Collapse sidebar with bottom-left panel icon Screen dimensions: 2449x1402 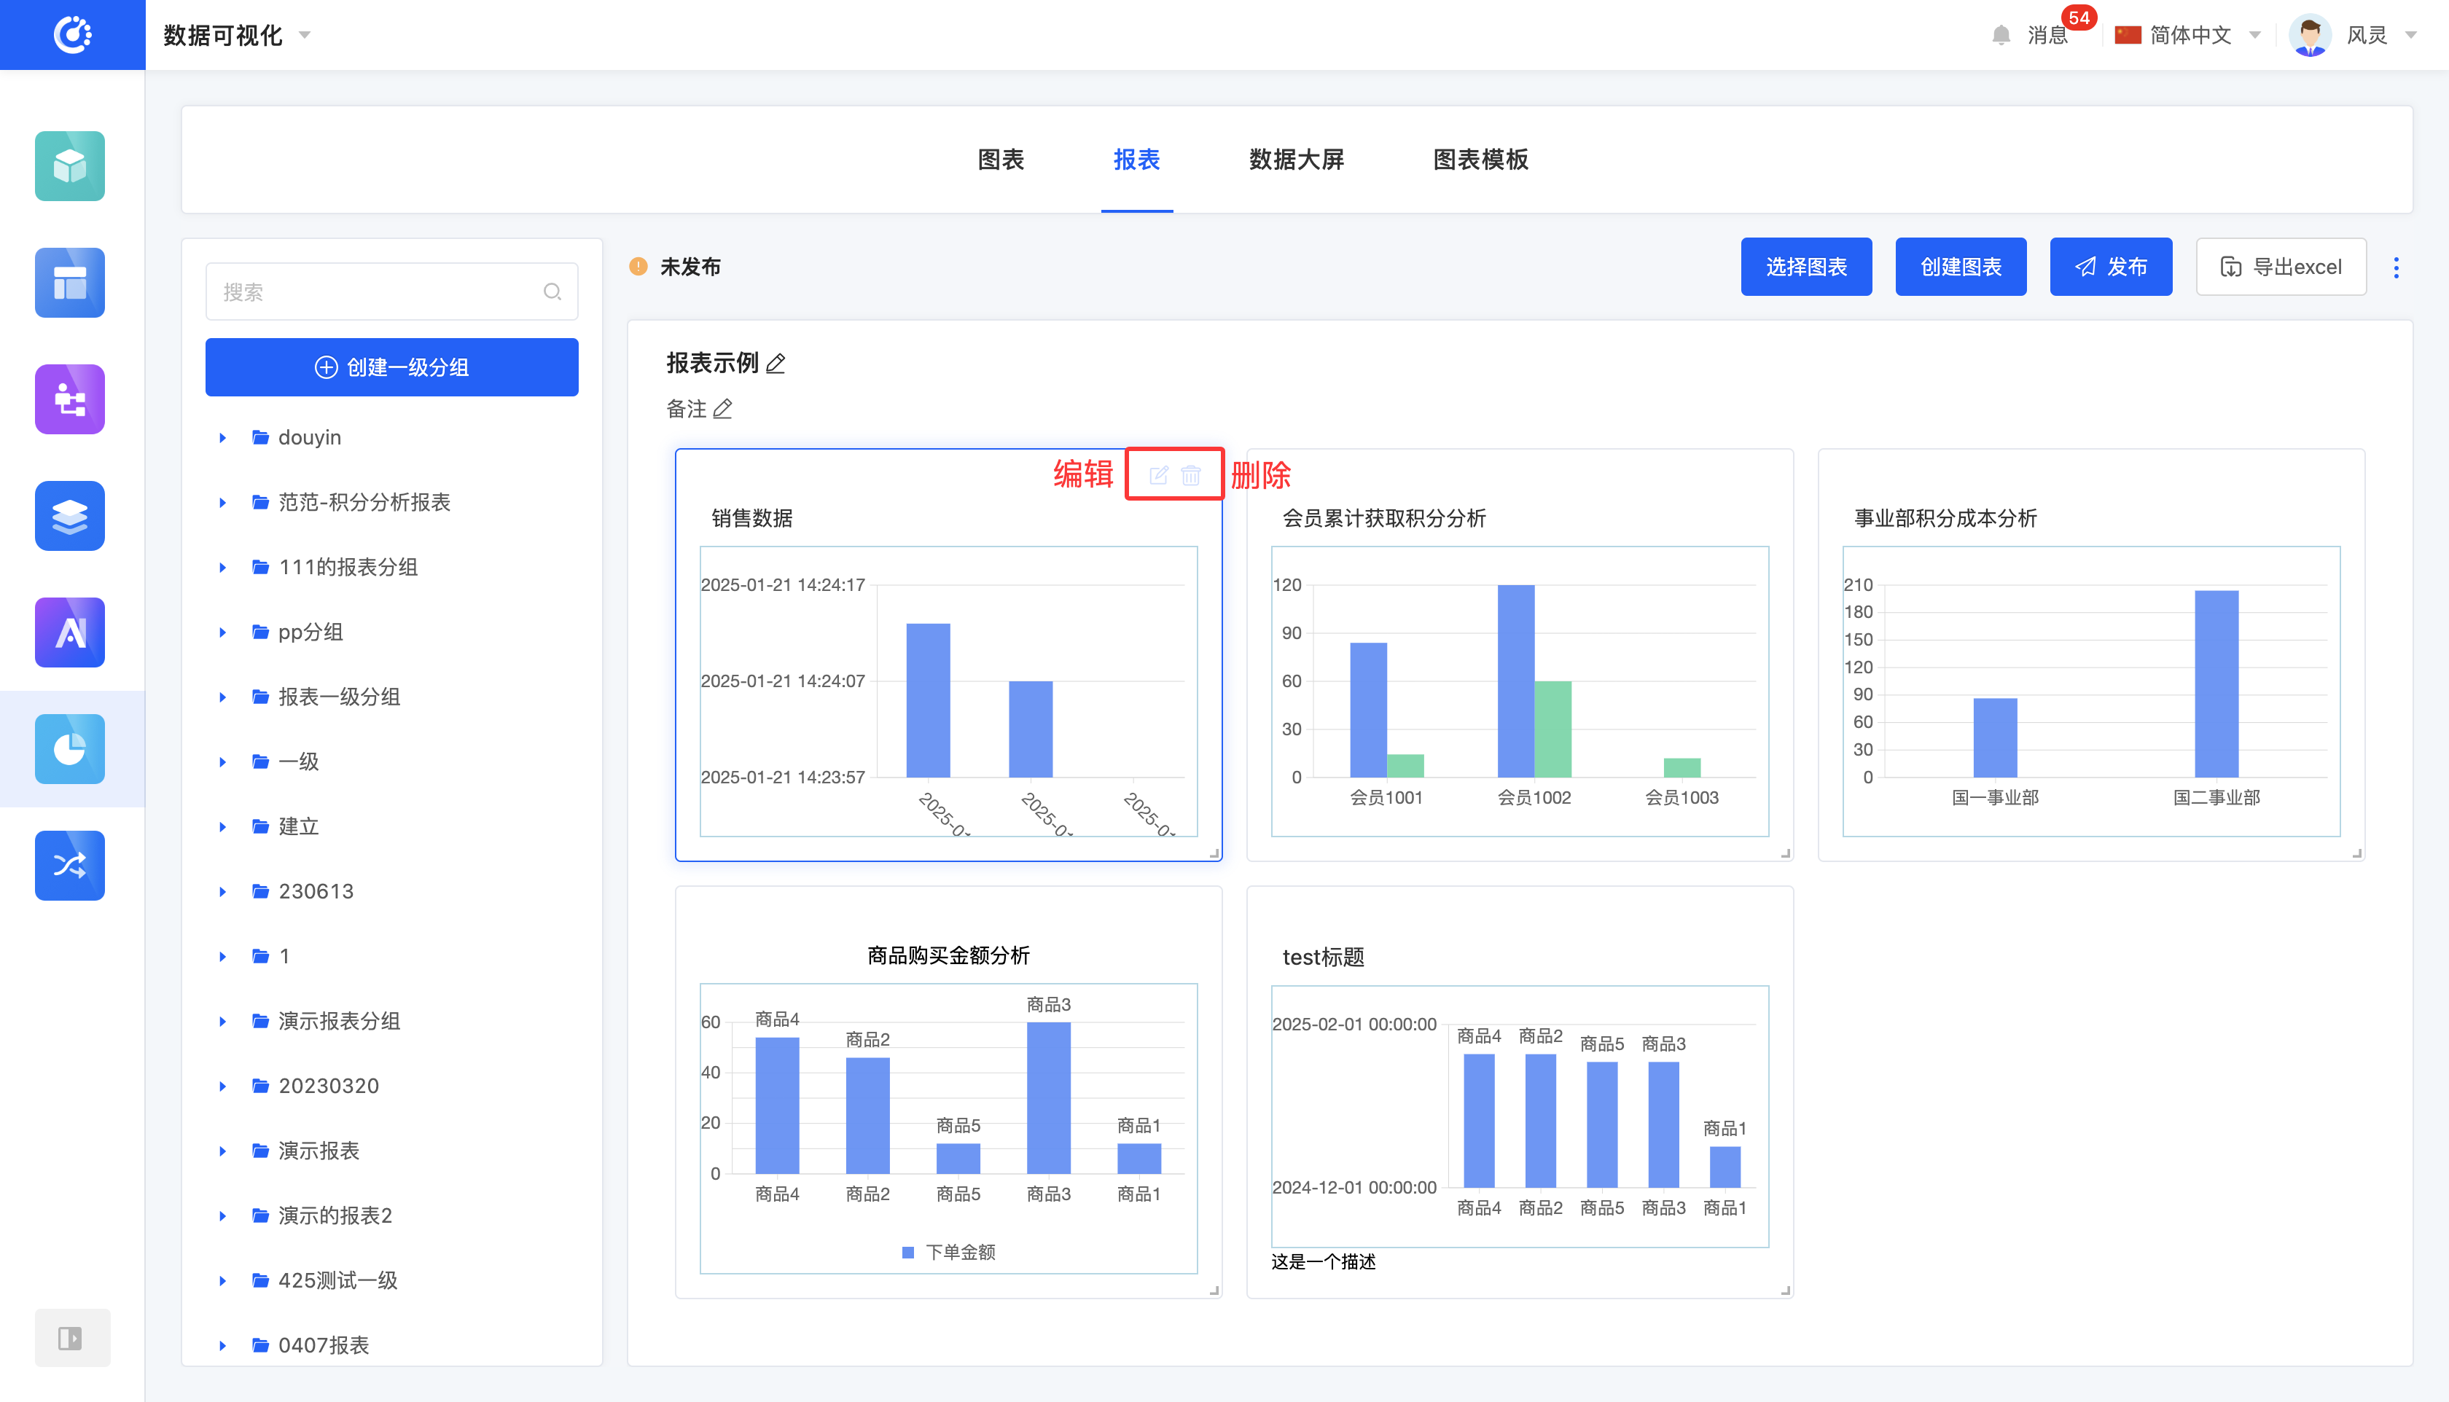[x=70, y=1337]
